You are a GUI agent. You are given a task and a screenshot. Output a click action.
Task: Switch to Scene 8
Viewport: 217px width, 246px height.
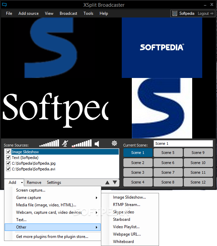pos(168,182)
